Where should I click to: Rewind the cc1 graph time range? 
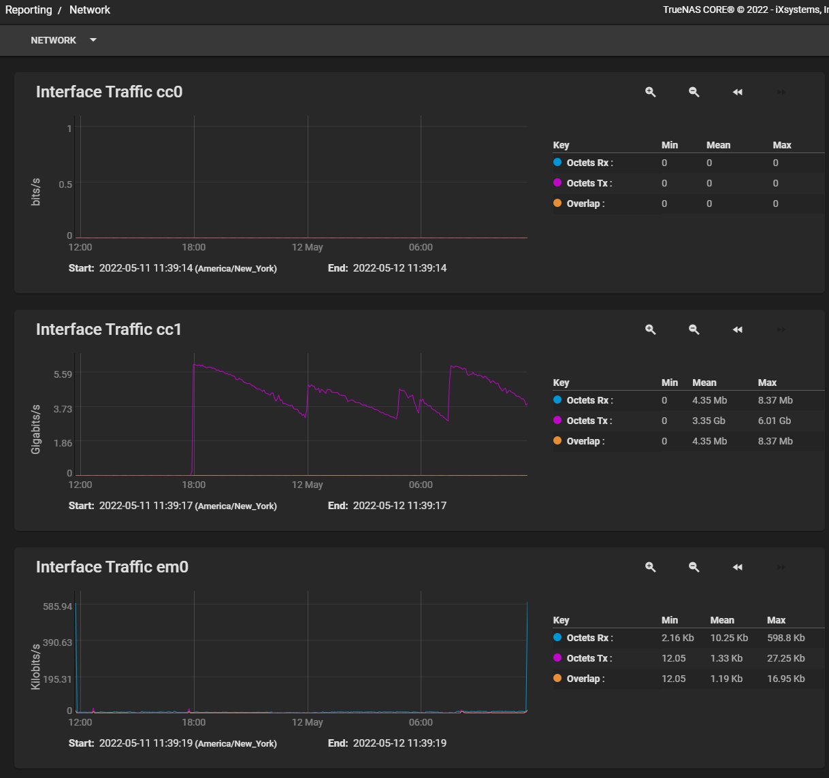tap(738, 329)
